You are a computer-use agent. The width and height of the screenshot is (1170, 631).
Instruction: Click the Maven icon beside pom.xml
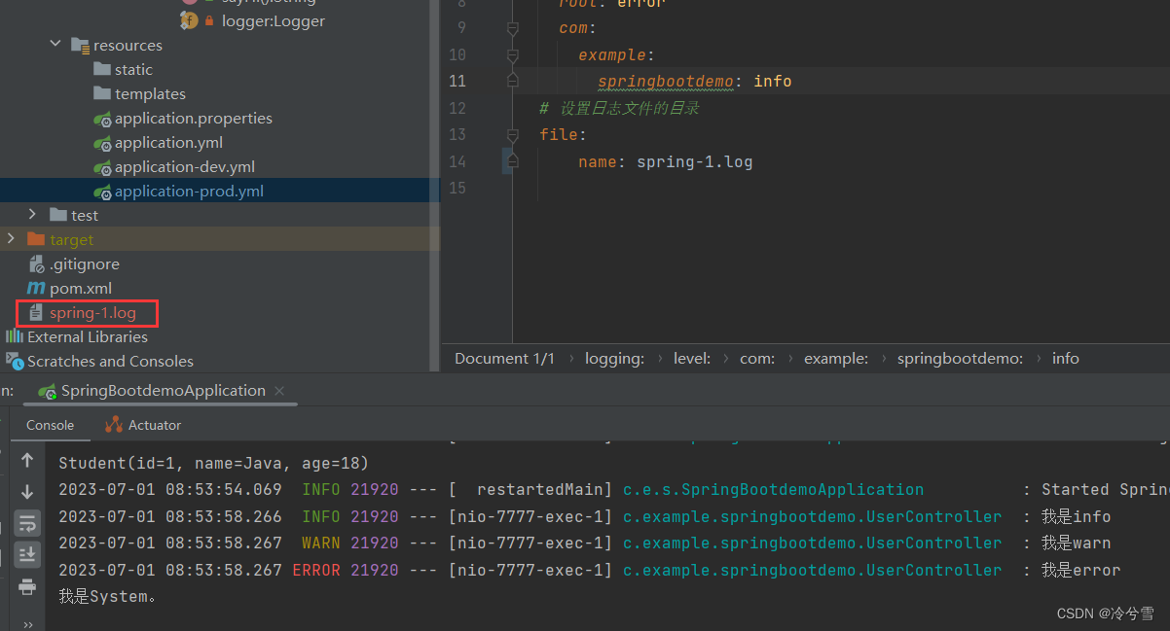click(36, 288)
